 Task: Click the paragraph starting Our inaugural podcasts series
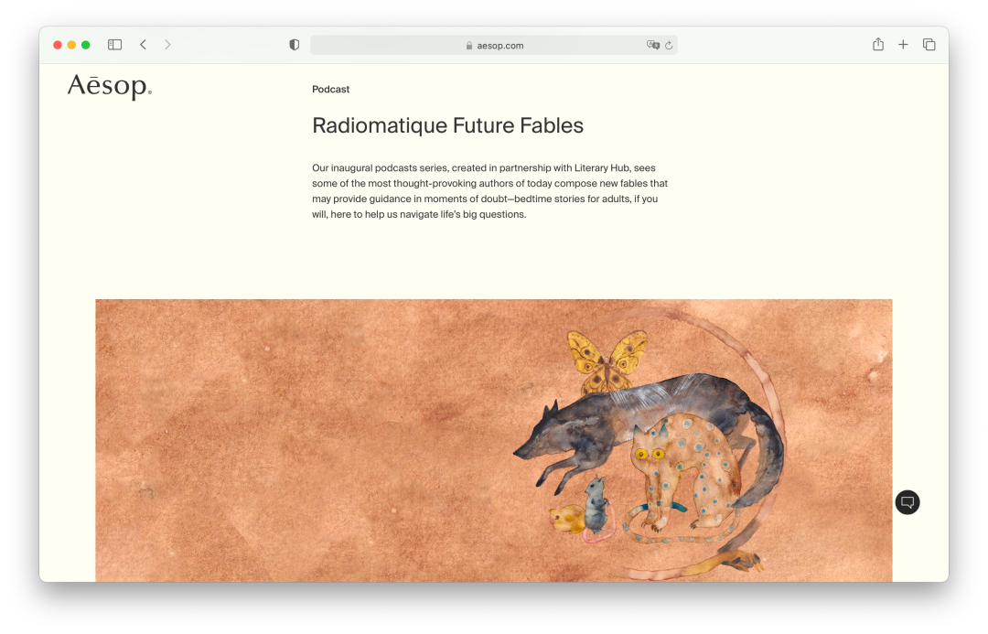489,191
